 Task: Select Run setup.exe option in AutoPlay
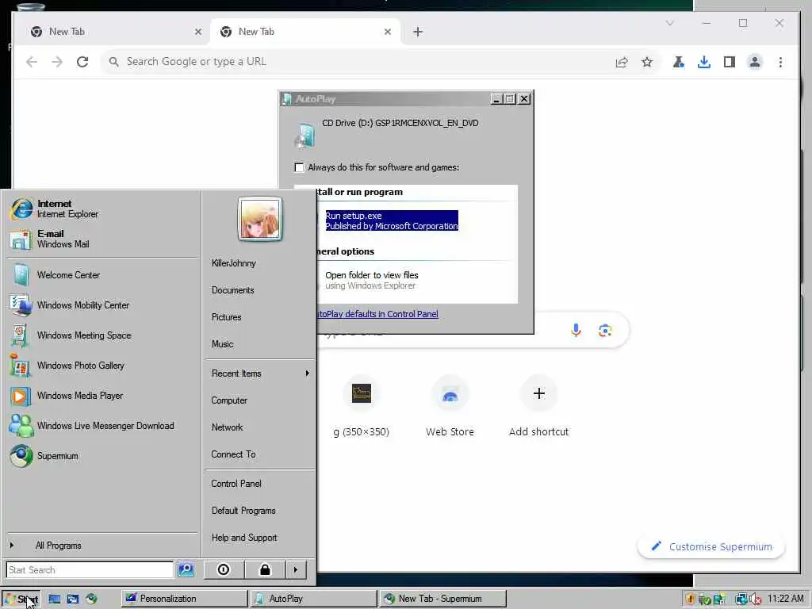click(392, 220)
